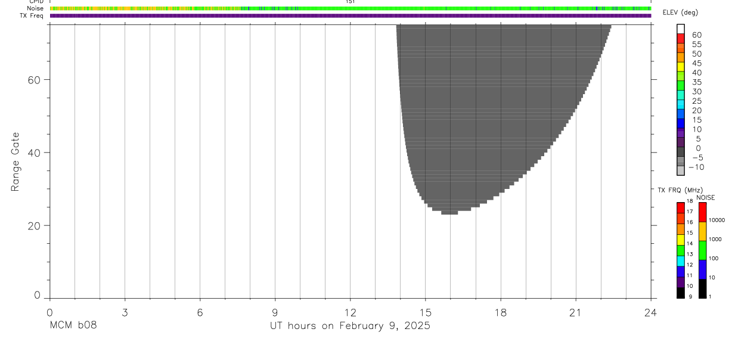Click the y-axis Range Gate label '20'

34,226
